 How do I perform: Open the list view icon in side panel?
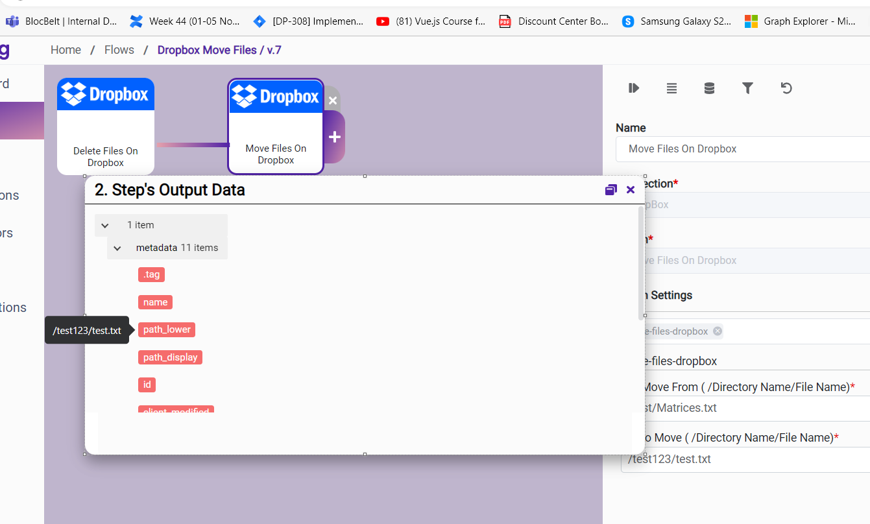[x=671, y=88]
